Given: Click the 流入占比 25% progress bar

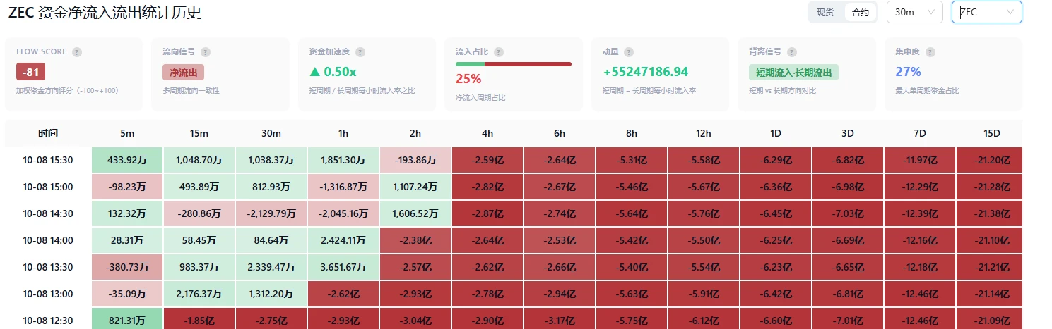Looking at the screenshot, I should coord(514,64).
